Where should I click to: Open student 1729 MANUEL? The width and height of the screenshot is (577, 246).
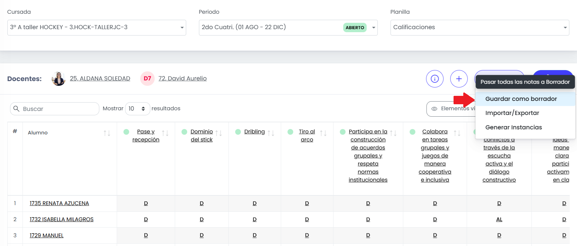[x=47, y=236]
